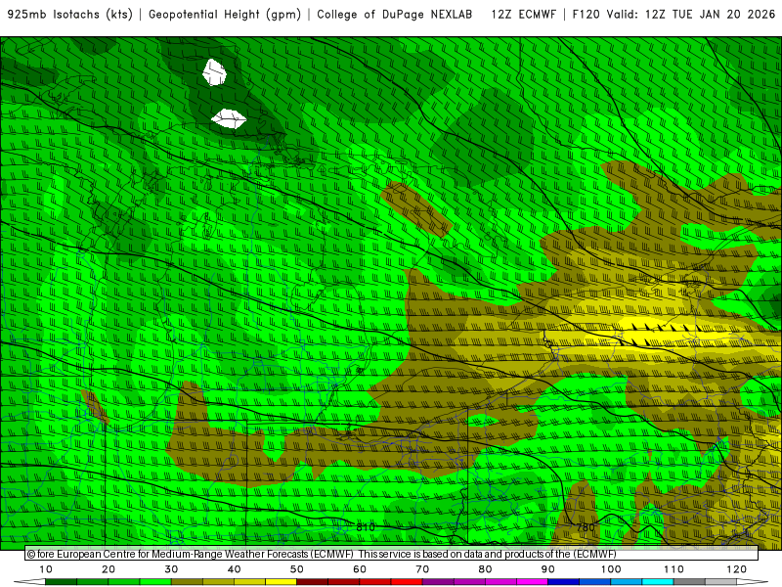Image resolution: width=782 pixels, height=587 pixels.
Task: Click the legend value 20
Action: [109, 569]
